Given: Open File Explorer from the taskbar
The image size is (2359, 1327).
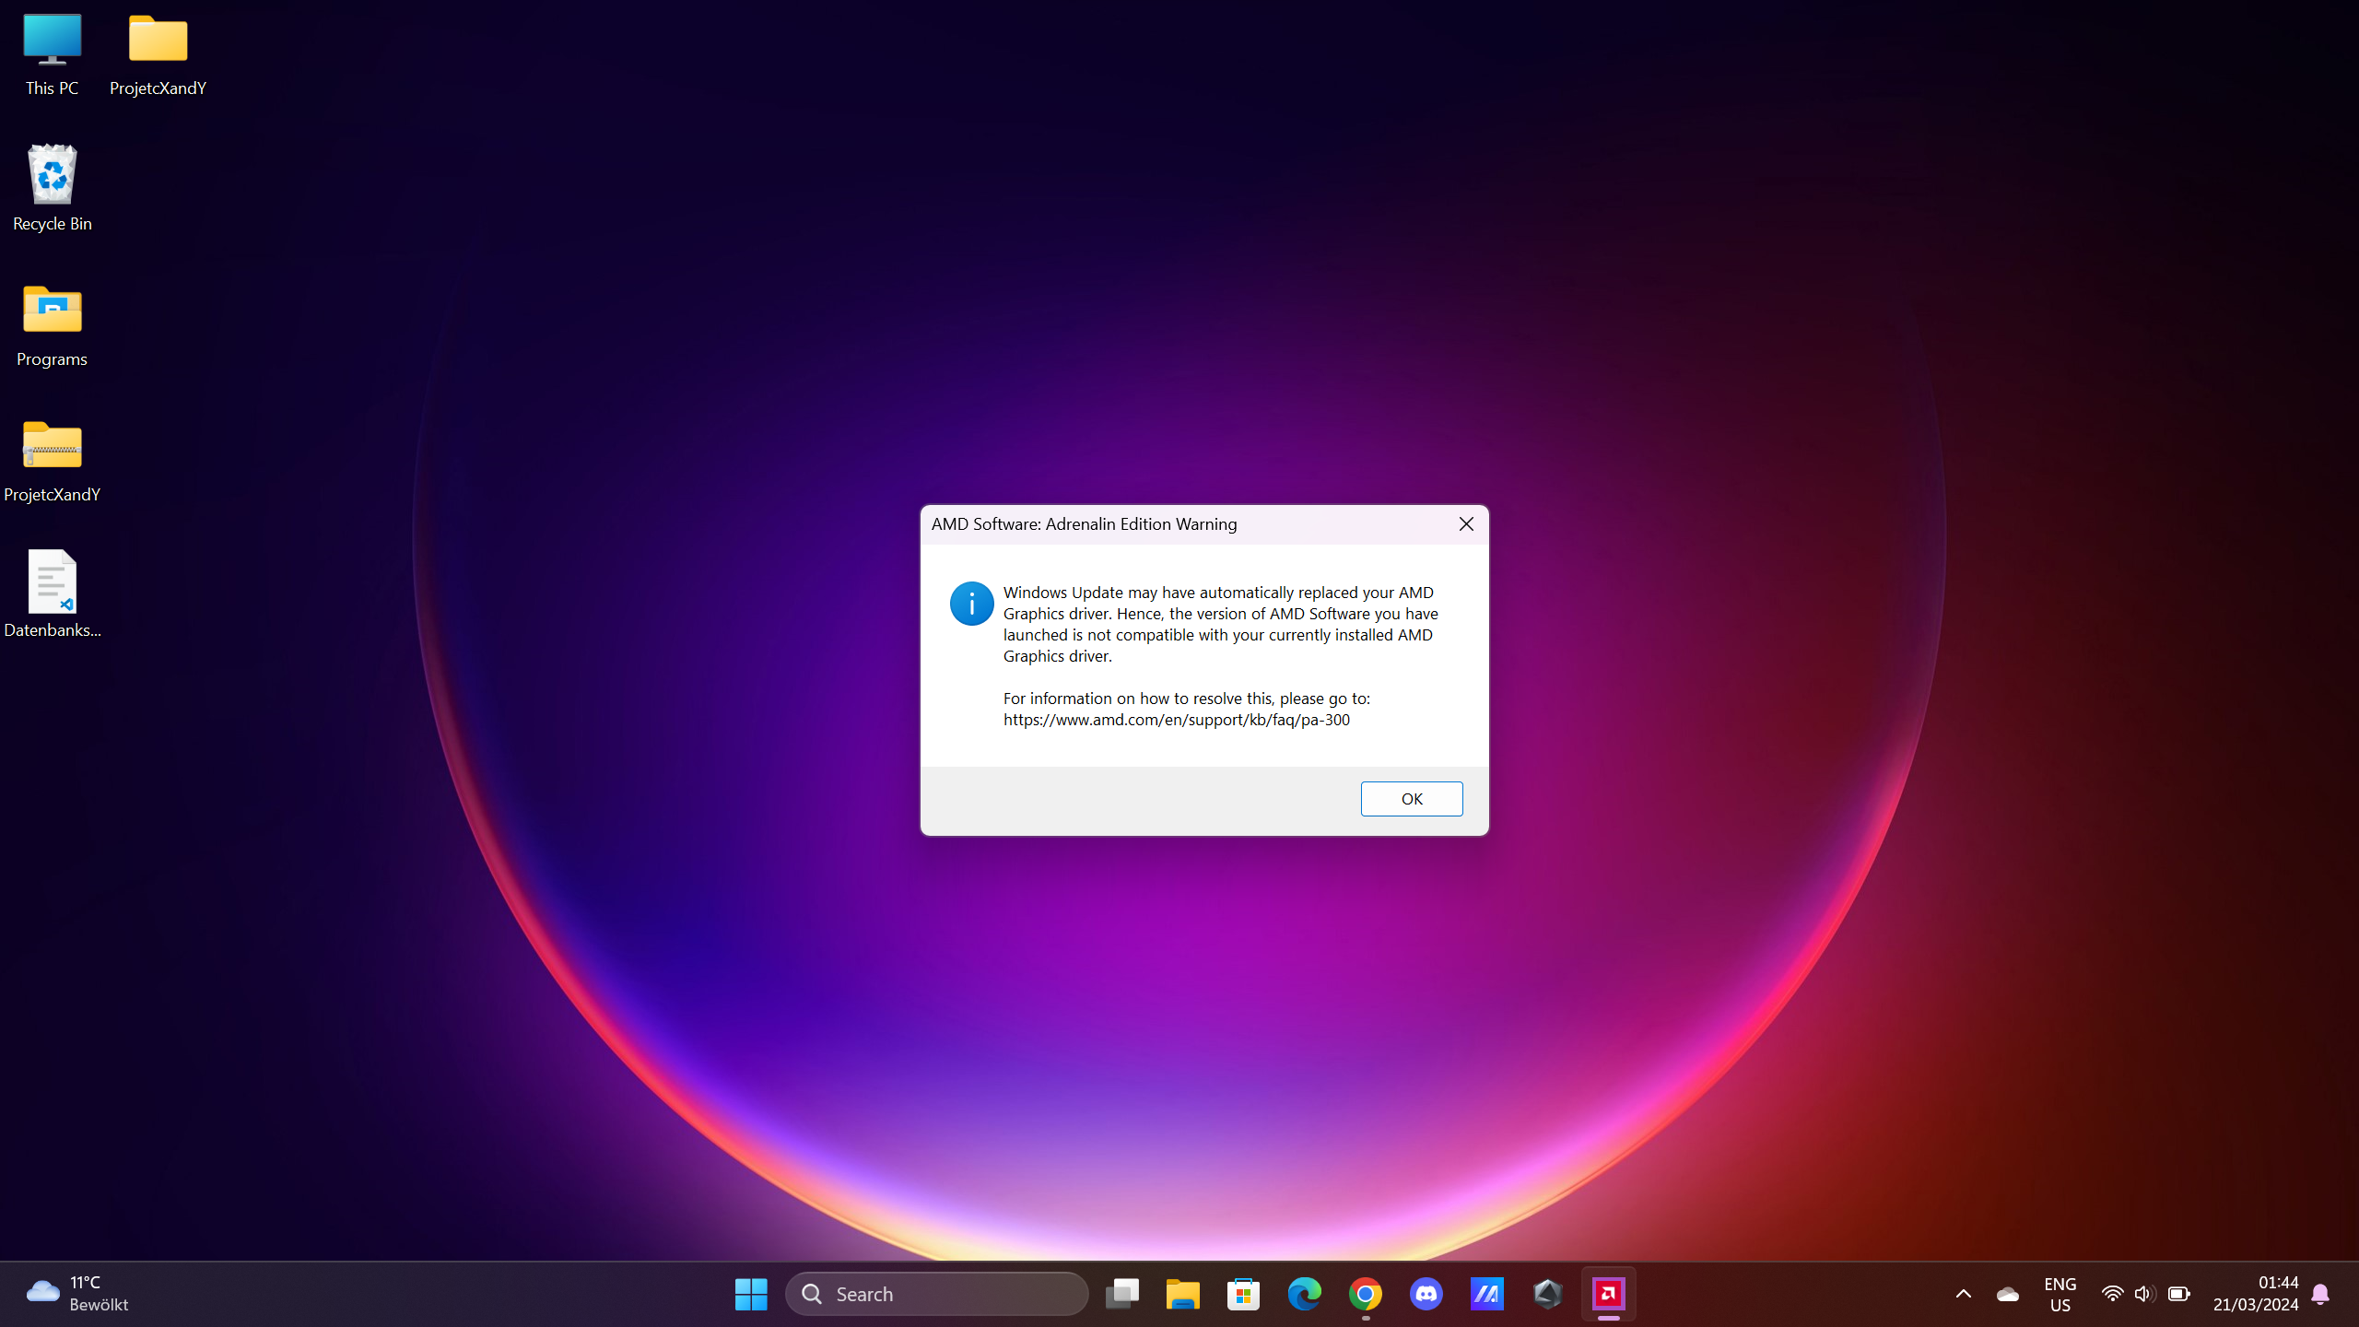Looking at the screenshot, I should 1182,1294.
